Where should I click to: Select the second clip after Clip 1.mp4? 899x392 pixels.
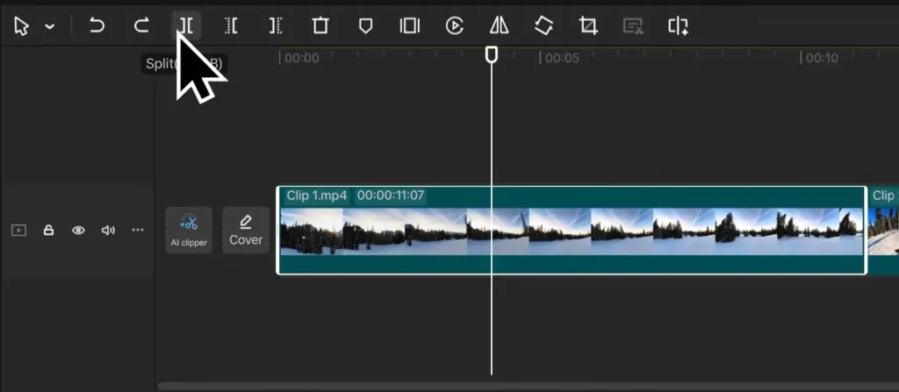pyautogui.click(x=883, y=231)
